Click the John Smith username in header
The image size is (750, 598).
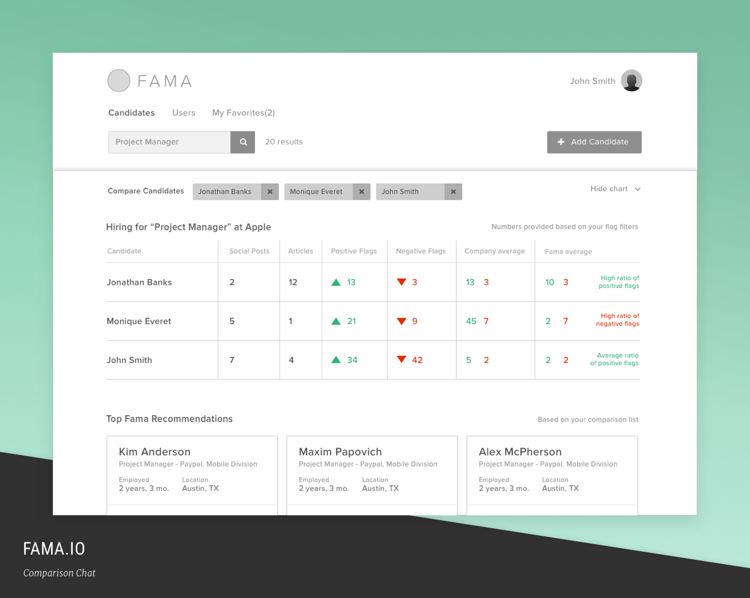592,81
